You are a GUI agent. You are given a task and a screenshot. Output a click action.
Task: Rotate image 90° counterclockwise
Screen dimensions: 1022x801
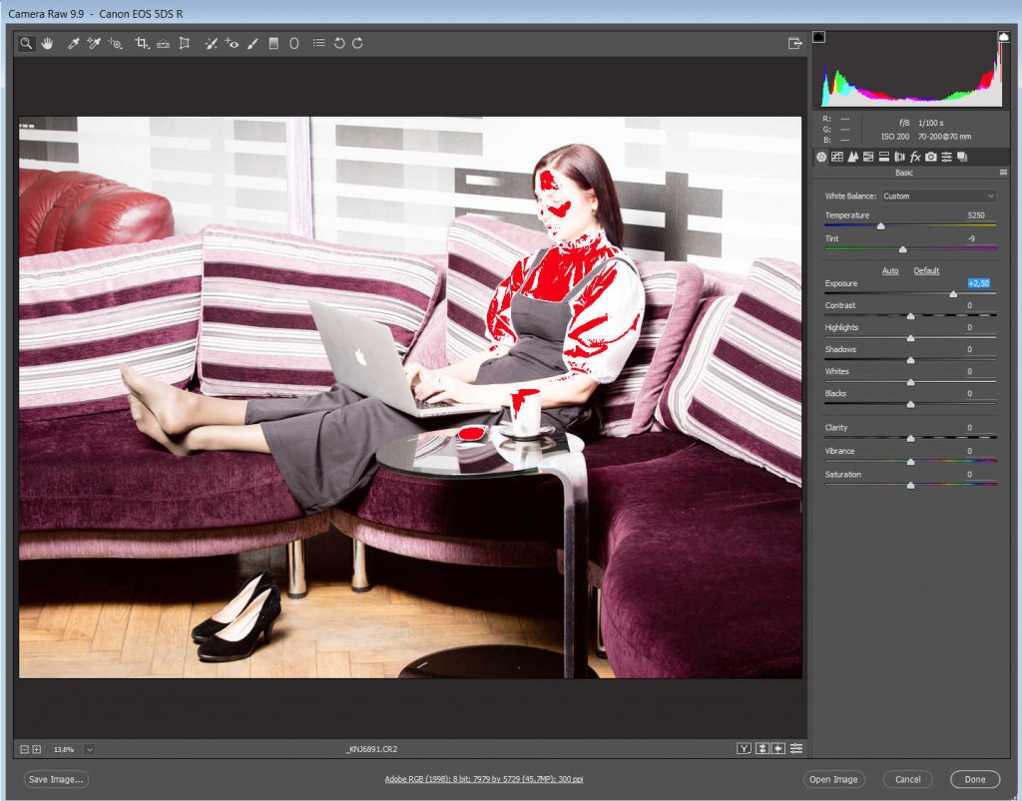tap(339, 44)
